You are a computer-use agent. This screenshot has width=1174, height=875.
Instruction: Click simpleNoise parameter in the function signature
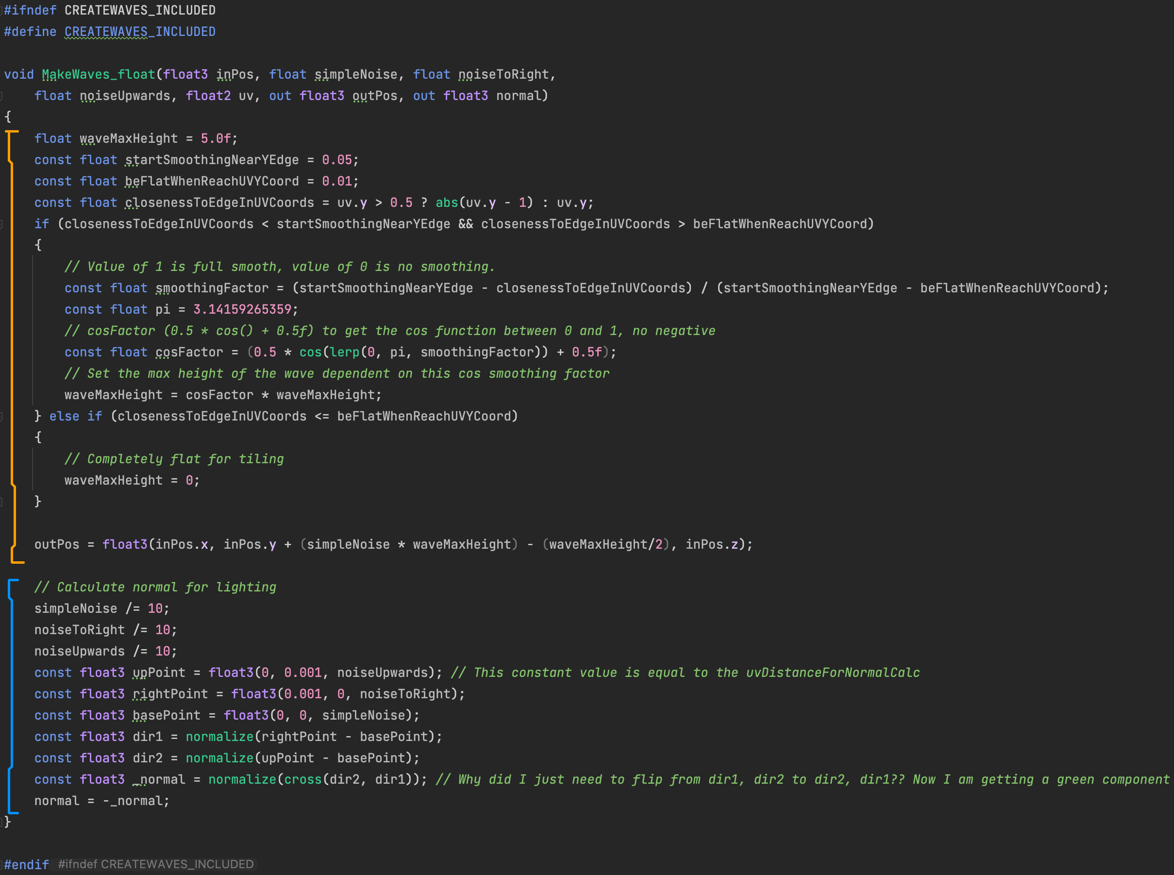click(356, 74)
